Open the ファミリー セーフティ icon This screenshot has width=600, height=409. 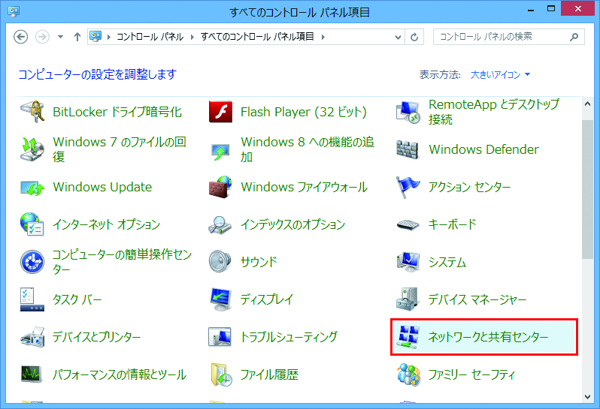click(408, 374)
